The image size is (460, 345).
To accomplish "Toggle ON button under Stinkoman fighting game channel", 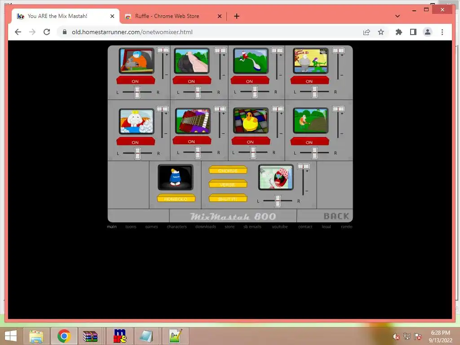I will 310,80.
